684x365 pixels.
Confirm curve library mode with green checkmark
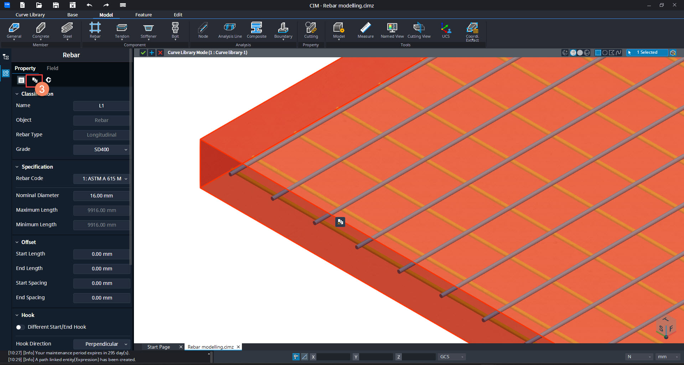click(x=143, y=53)
